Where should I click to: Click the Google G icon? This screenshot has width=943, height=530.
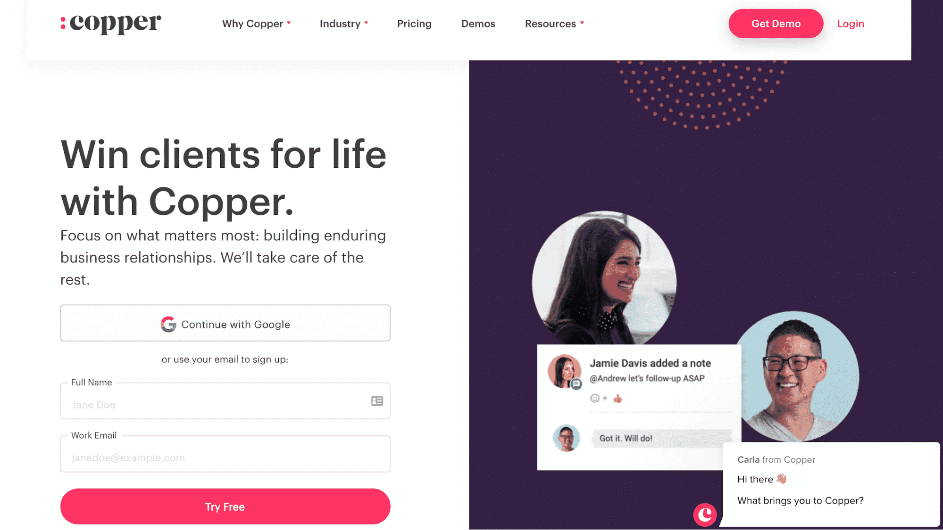click(168, 324)
